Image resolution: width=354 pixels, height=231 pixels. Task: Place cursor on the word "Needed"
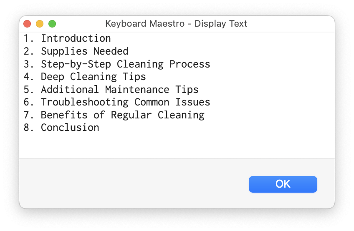(111, 51)
